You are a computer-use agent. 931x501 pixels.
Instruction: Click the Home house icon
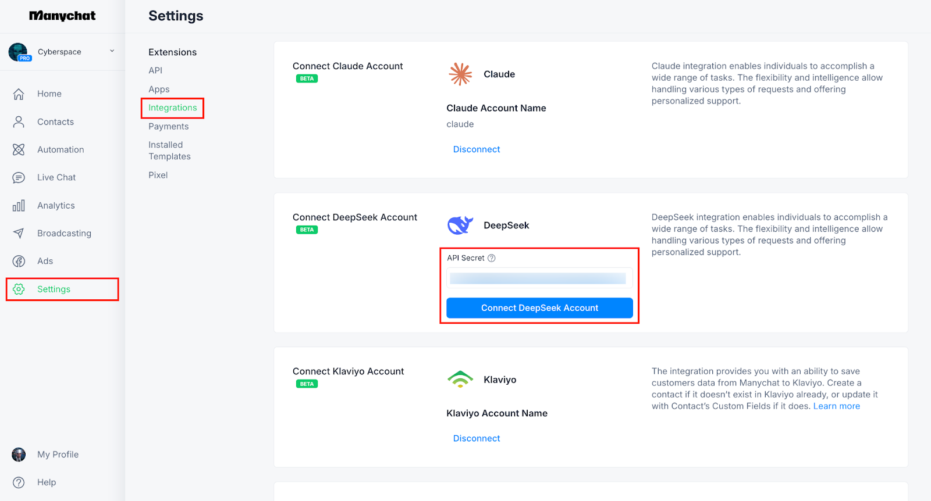click(19, 94)
